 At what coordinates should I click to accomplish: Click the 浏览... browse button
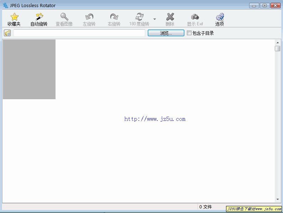click(x=166, y=33)
